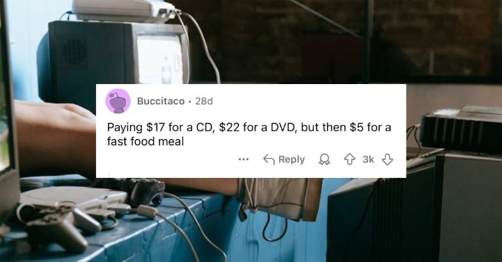Open the 28d timestamp permalink
This screenshot has height=262, width=502.
[x=204, y=101]
